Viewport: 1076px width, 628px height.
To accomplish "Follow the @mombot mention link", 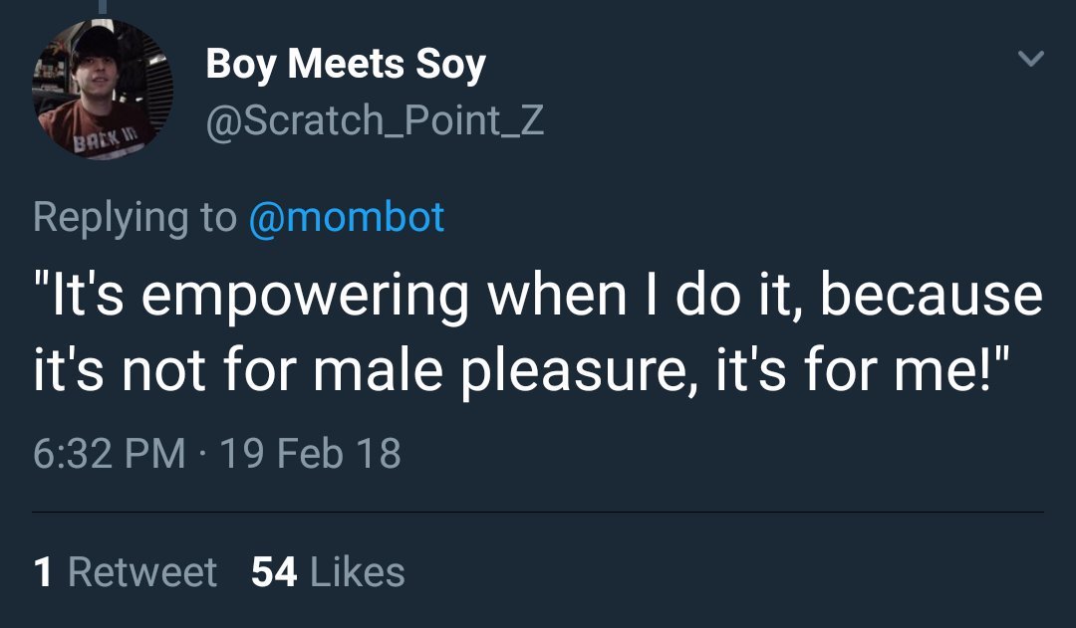I will (x=346, y=216).
